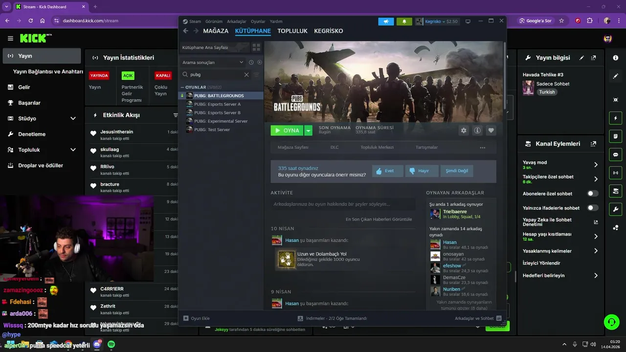Pop out the Kanal Eylemleri panel
Viewport: 626px width, 352px height.
[593, 144]
